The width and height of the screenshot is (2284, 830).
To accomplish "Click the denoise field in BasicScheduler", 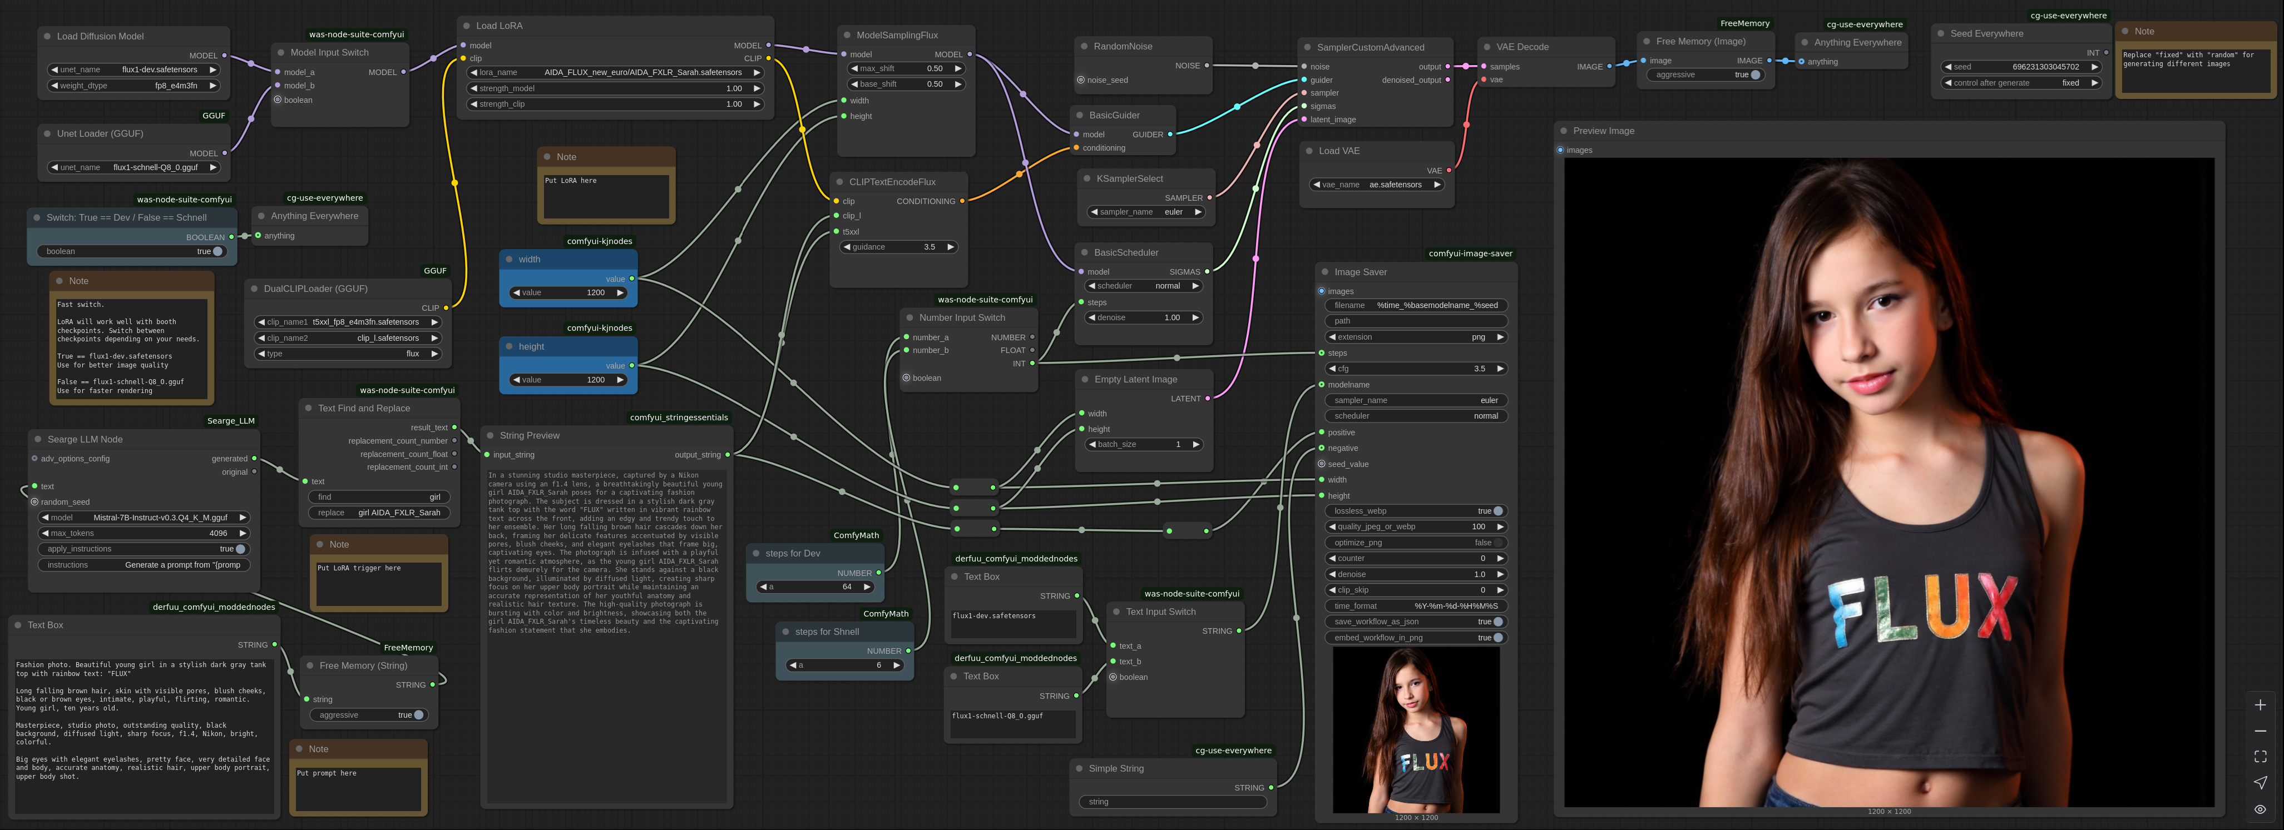I will point(1144,318).
